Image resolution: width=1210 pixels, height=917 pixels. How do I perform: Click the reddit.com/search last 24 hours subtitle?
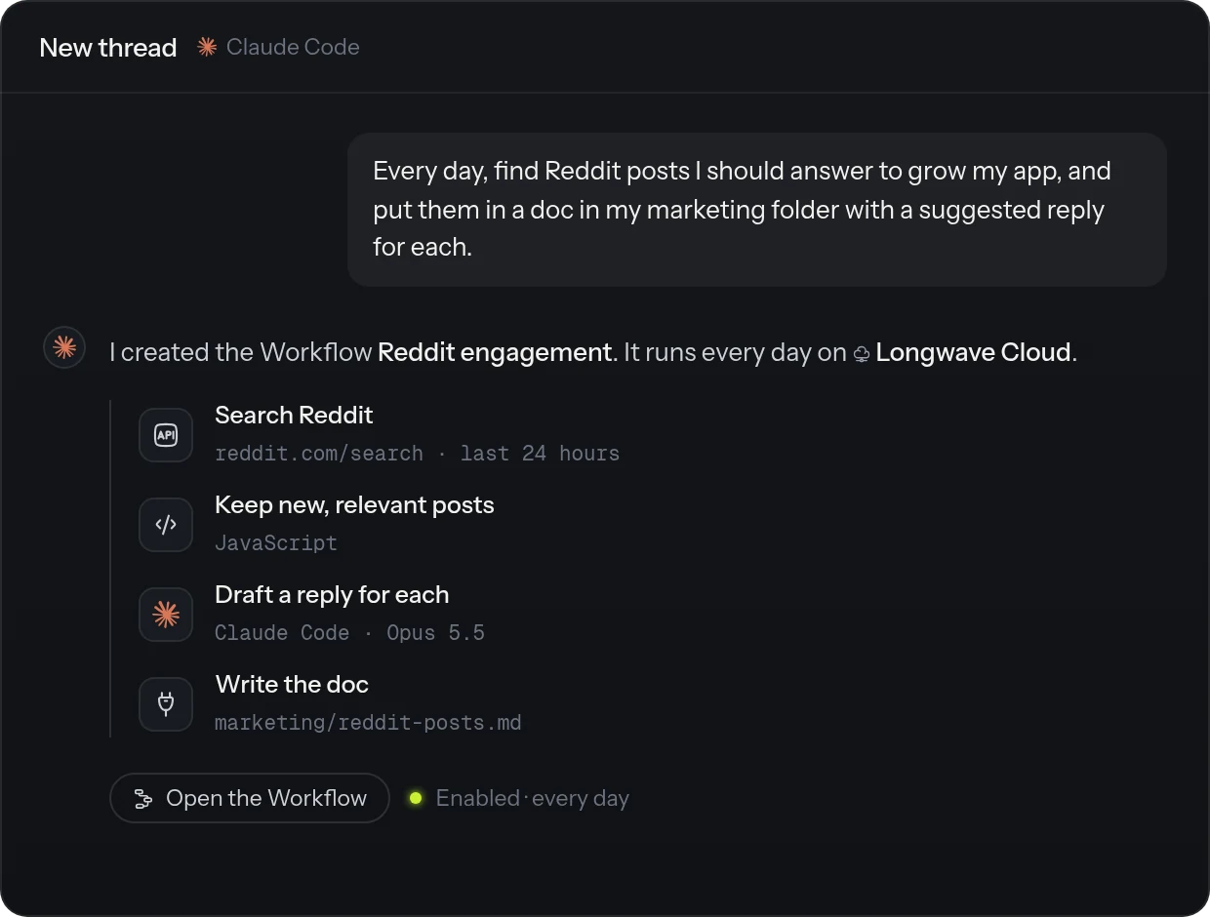coord(417,454)
